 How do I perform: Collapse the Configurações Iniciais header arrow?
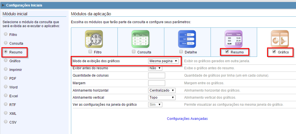(3, 5)
